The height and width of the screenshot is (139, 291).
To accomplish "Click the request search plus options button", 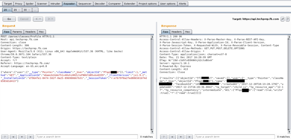I will 22,137.
